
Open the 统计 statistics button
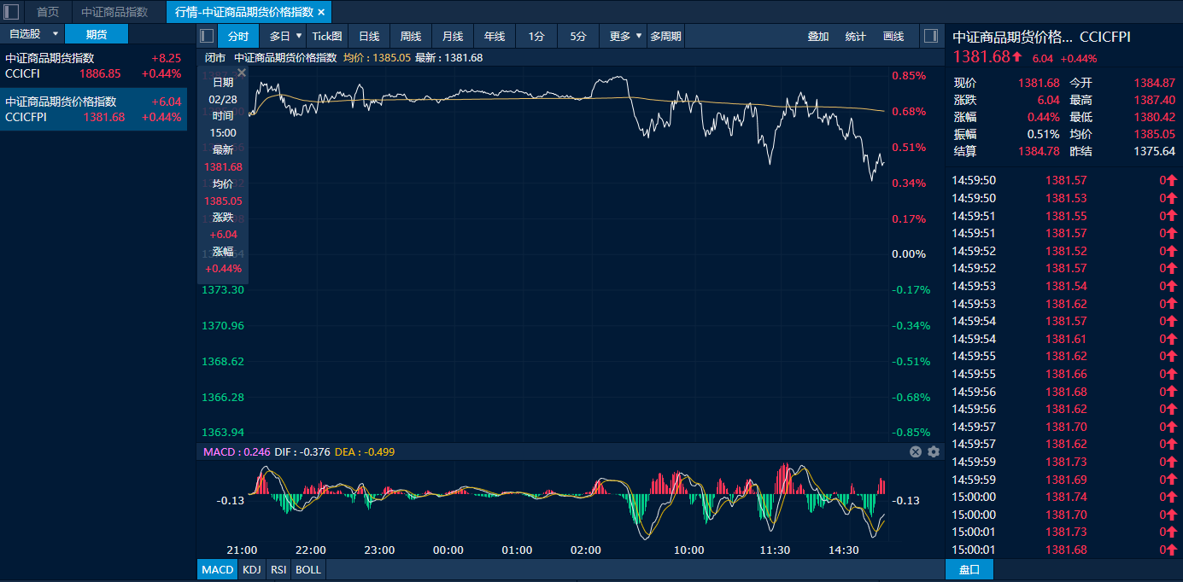click(855, 36)
